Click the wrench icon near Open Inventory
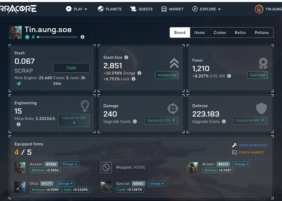 [234, 145]
